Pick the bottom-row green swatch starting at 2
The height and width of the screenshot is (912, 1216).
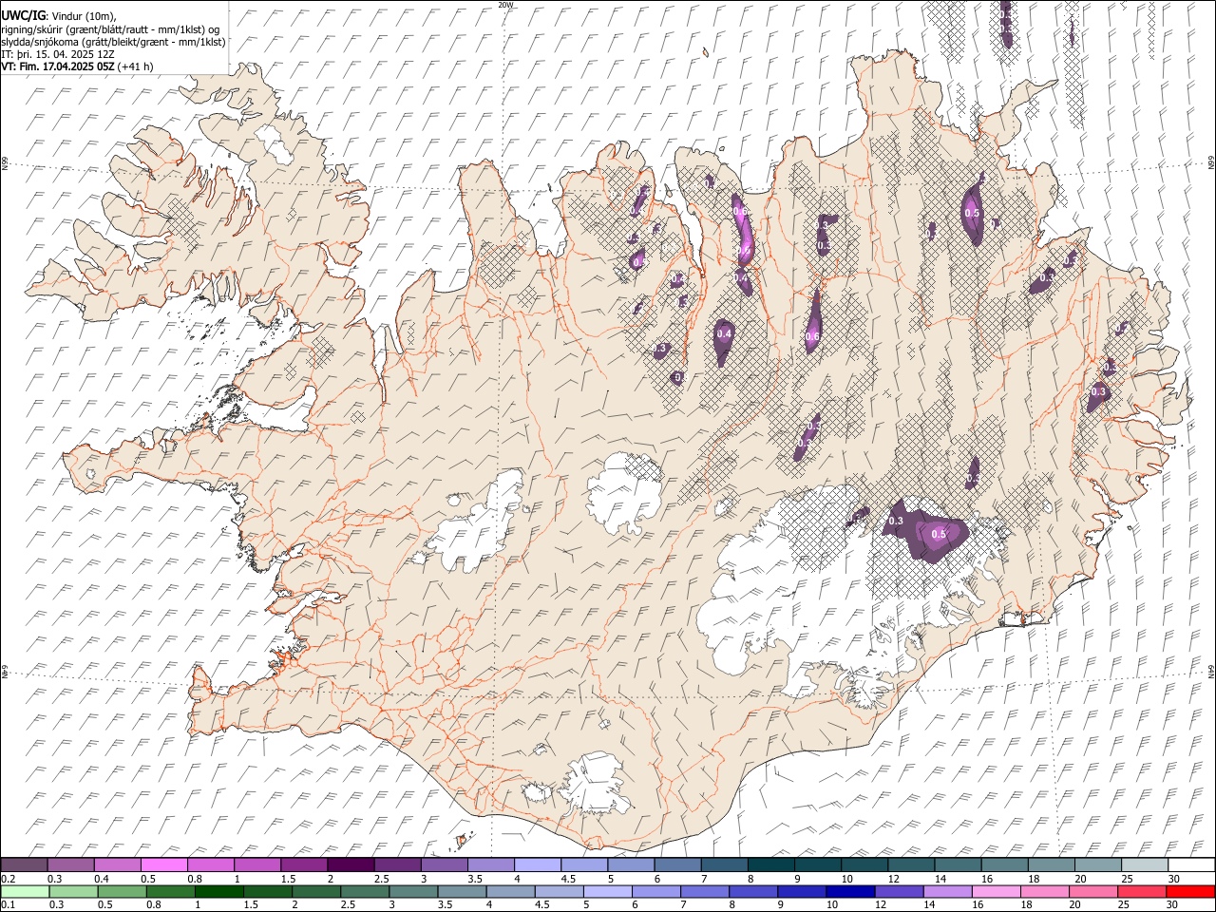[316, 891]
